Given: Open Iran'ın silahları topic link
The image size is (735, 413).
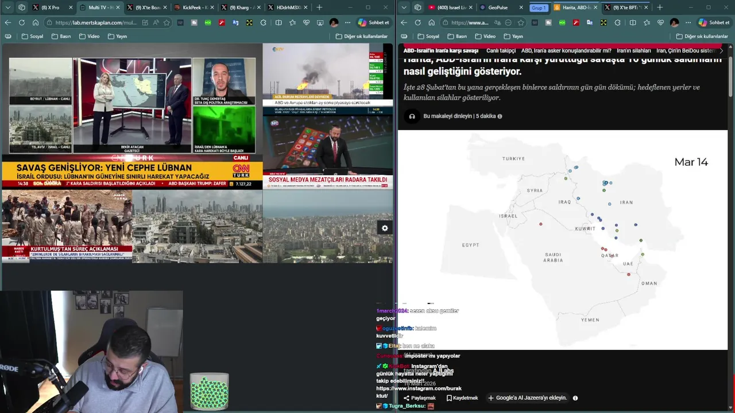Looking at the screenshot, I should coord(633,50).
